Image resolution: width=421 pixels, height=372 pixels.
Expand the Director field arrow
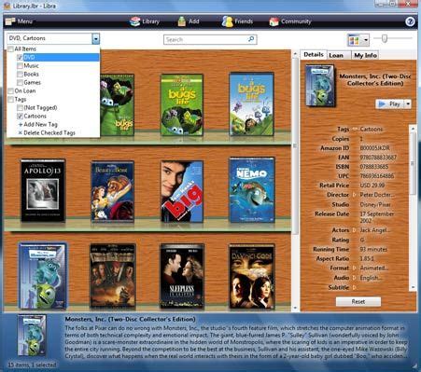[354, 195]
